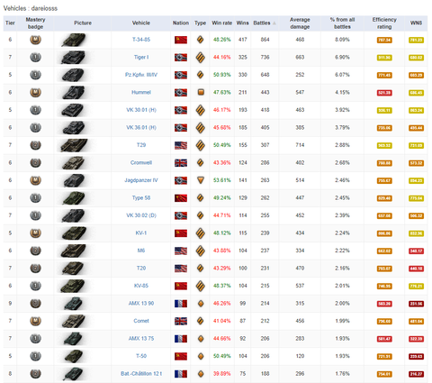Click the German flag in Hummel row
The image size is (432, 383).
(181, 92)
